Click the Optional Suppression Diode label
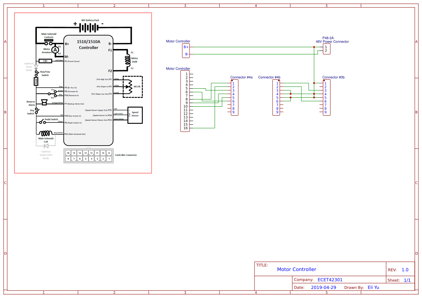The height and width of the screenshot is (298, 422). 46,155
